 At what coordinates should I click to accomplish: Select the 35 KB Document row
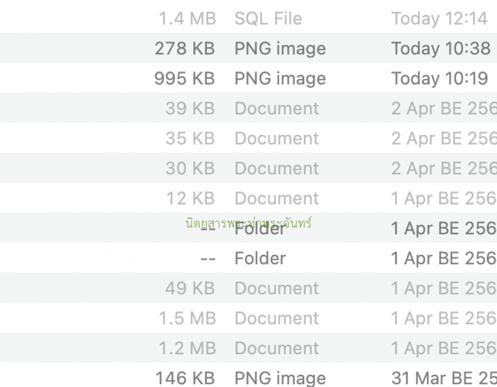pyautogui.click(x=248, y=138)
